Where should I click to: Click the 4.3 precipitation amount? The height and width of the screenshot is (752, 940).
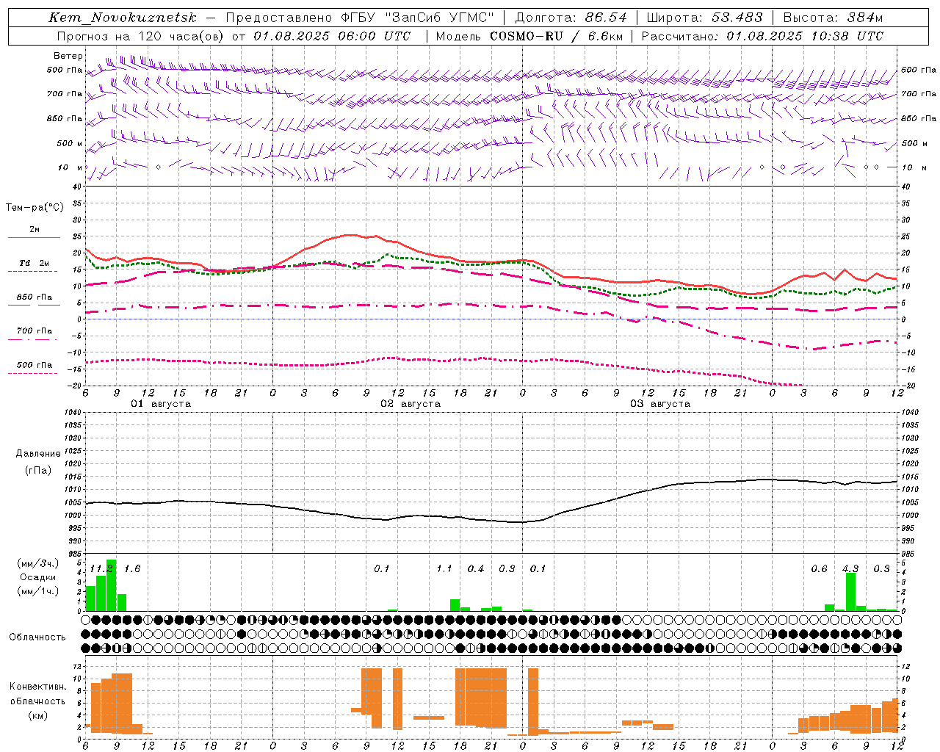point(850,569)
